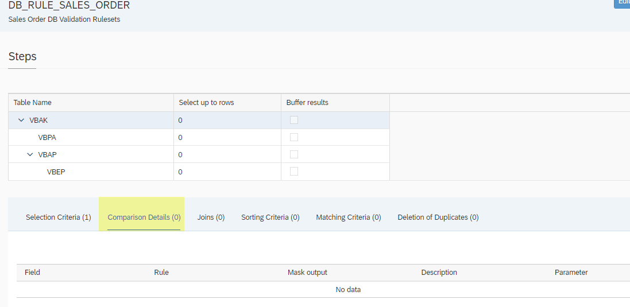Open the Joins tab
Viewport: 630px width, 307px height.
tap(211, 217)
